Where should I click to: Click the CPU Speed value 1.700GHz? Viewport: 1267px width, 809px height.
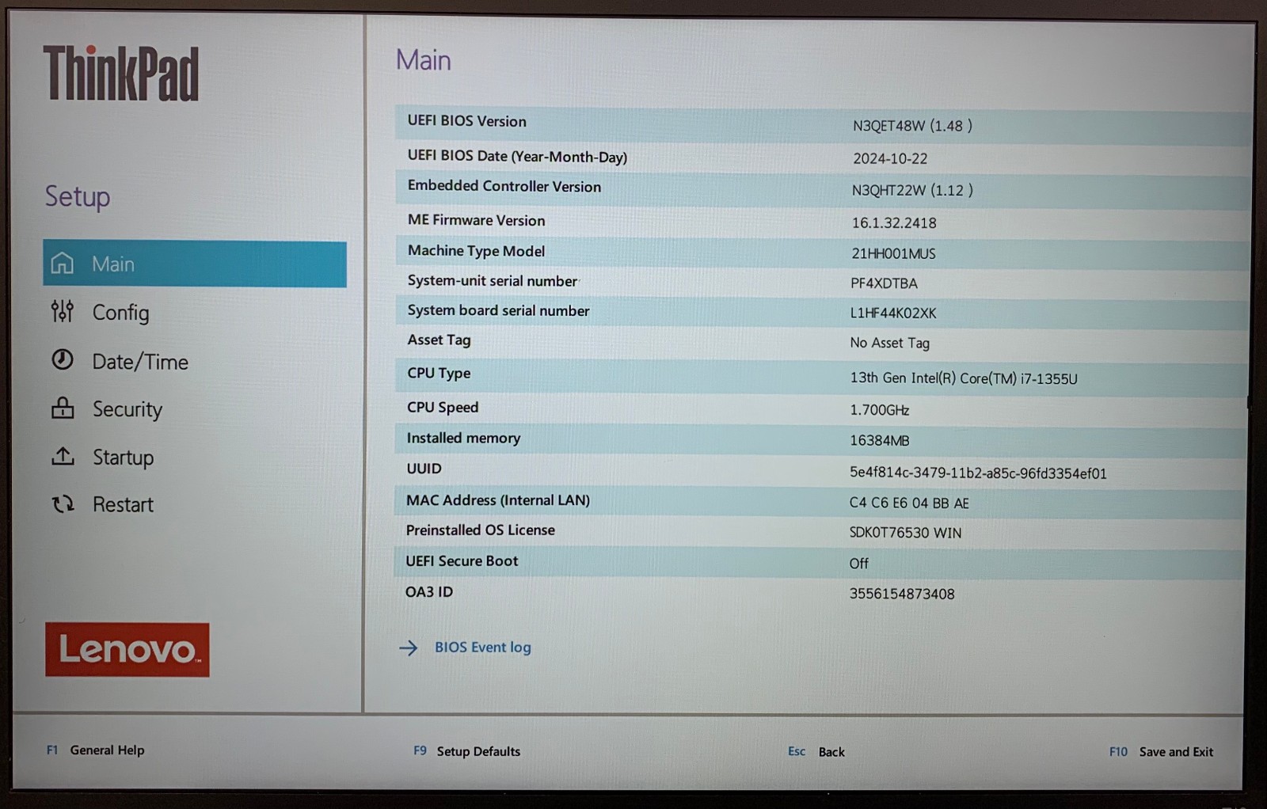[879, 410]
